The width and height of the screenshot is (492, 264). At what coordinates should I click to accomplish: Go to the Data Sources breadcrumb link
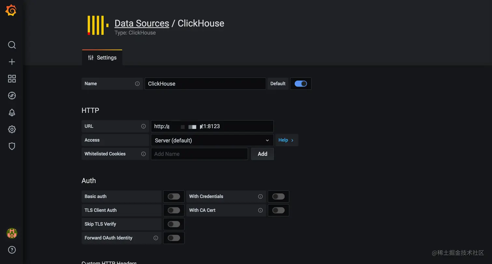pos(142,23)
